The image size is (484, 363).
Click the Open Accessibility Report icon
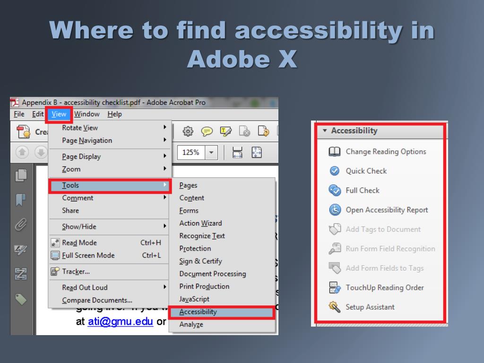pyautogui.click(x=335, y=210)
